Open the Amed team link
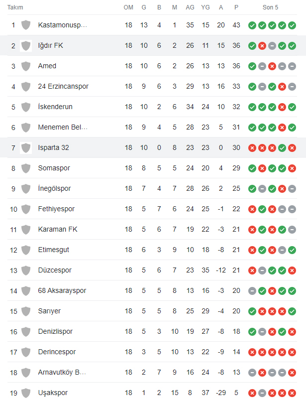Viewport: 306px width, 409px height. (x=47, y=66)
